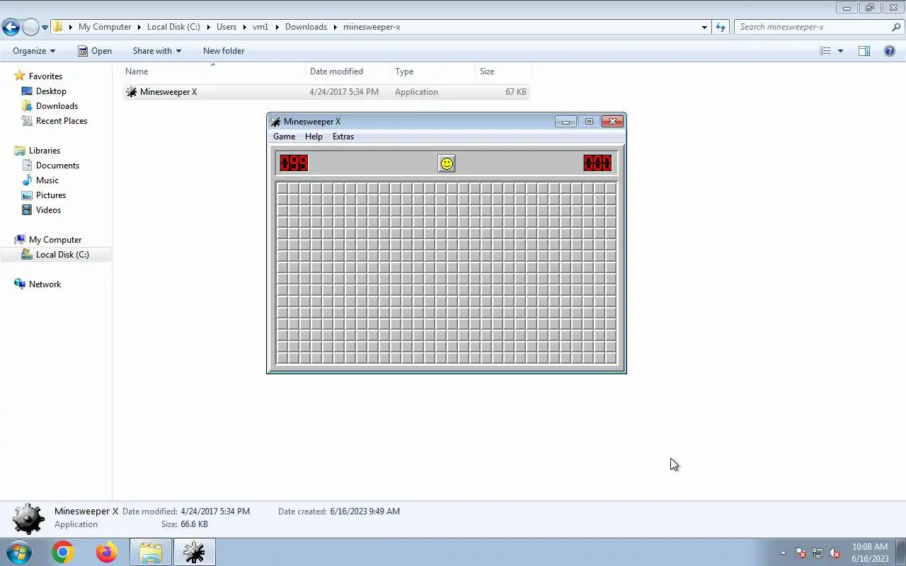Click the 67 KB size cell
This screenshot has width=906, height=566.
516,92
